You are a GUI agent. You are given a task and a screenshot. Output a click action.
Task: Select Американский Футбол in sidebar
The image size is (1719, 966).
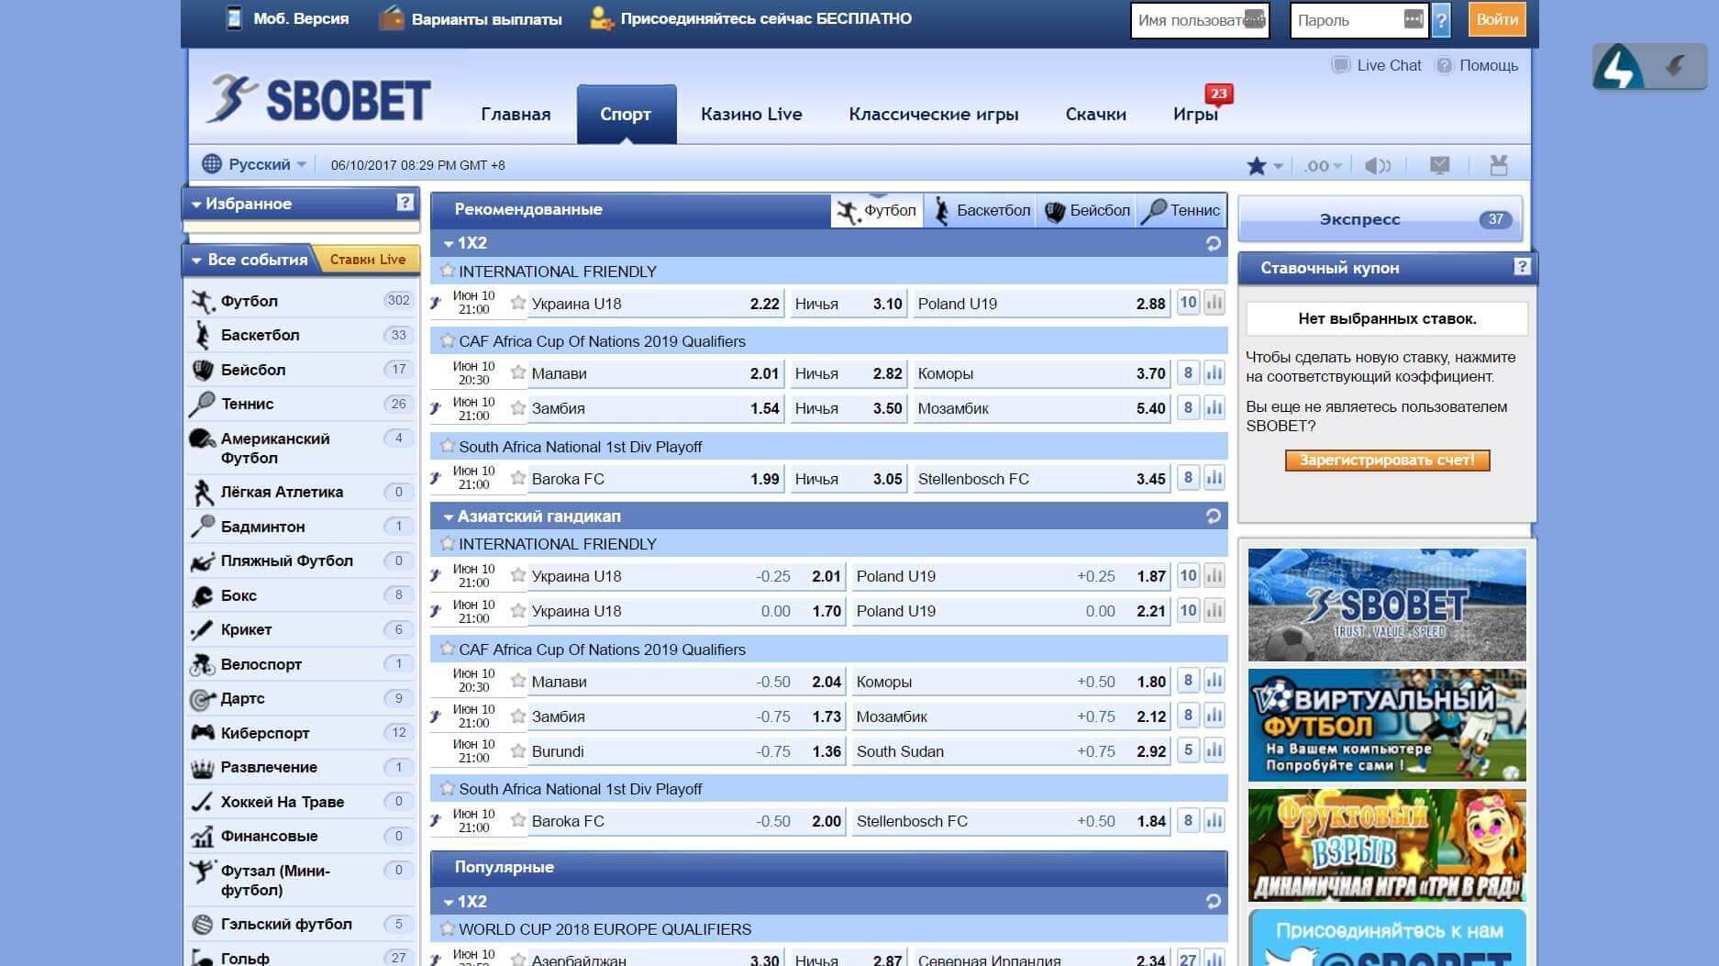point(301,448)
